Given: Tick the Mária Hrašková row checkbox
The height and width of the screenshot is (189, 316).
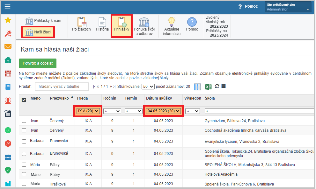Looking at the screenshot, I should (24, 184).
